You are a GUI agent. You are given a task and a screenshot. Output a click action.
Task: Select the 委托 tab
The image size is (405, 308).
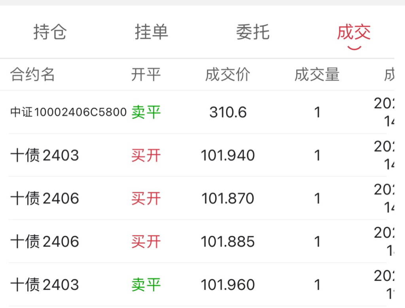click(253, 32)
